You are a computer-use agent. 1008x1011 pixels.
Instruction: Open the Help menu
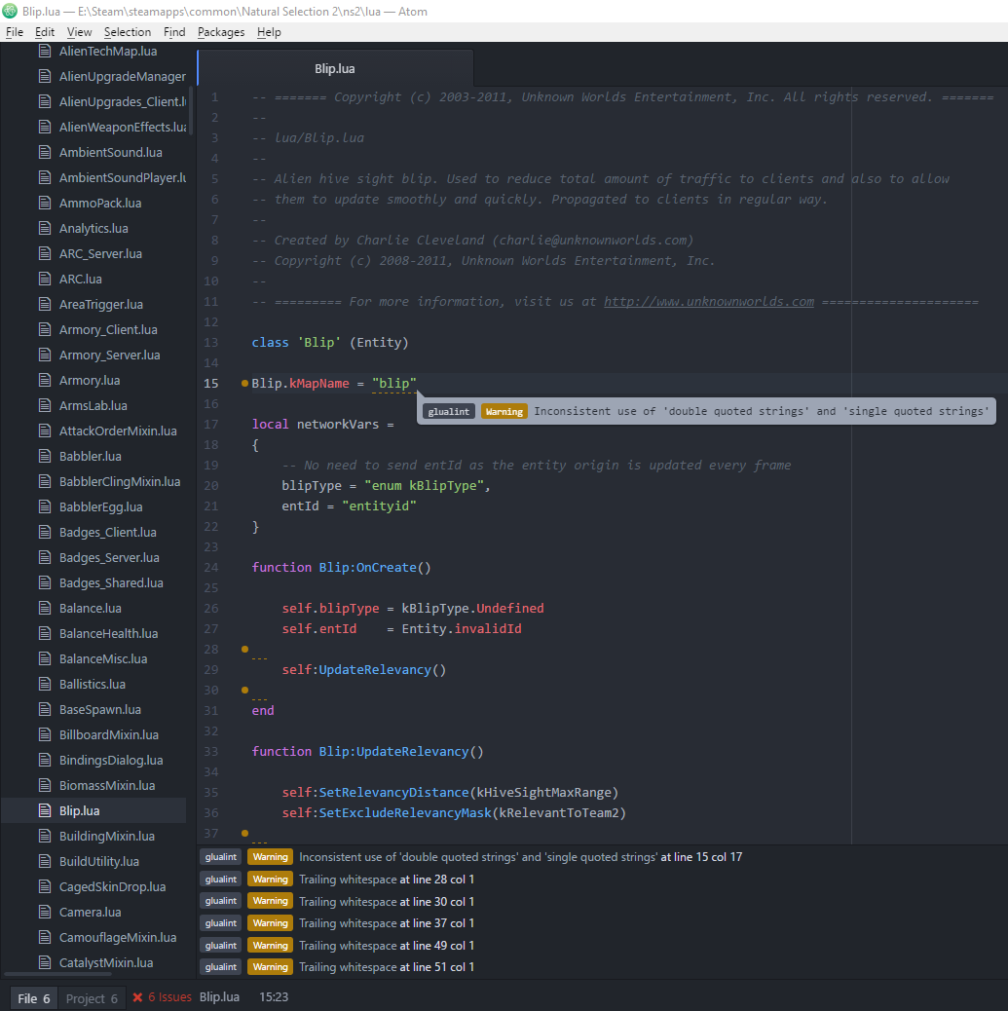(x=269, y=32)
